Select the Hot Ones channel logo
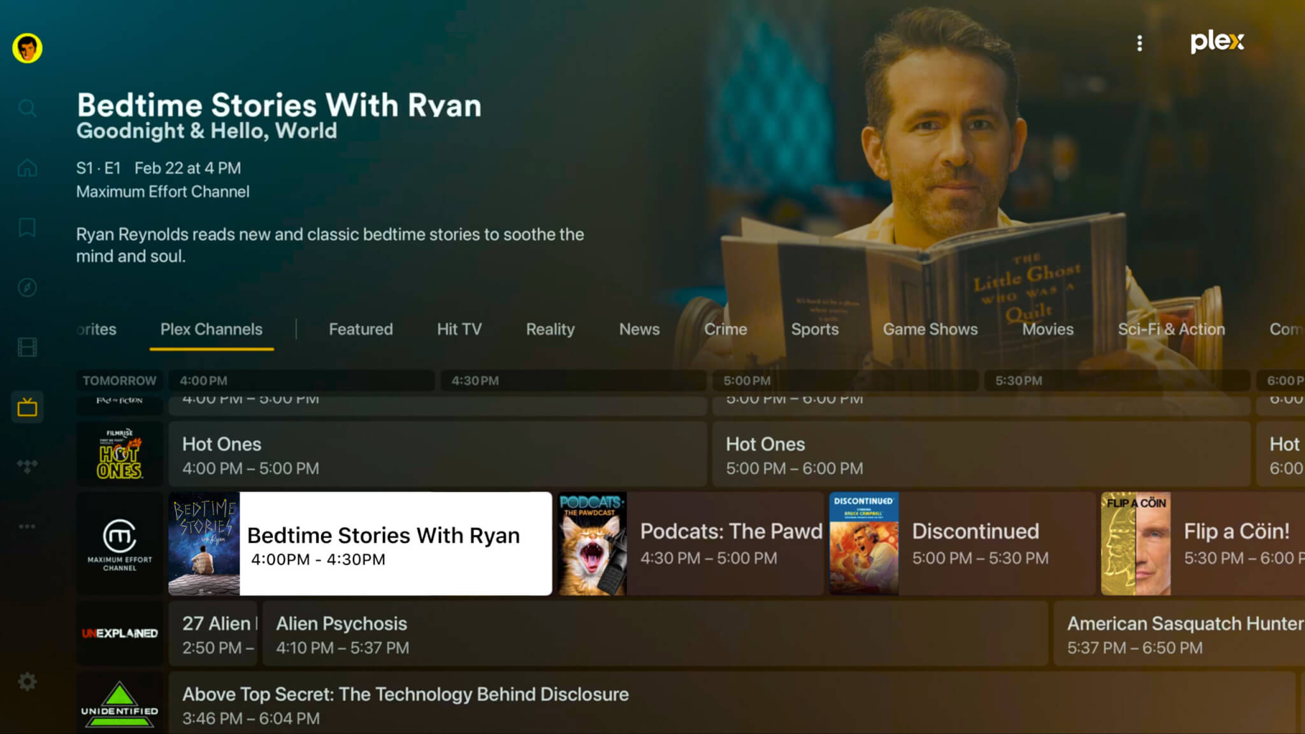1305x734 pixels. coord(120,454)
